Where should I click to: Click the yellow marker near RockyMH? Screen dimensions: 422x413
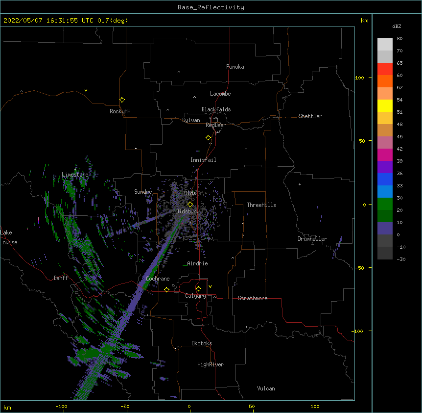pyautogui.click(x=122, y=100)
